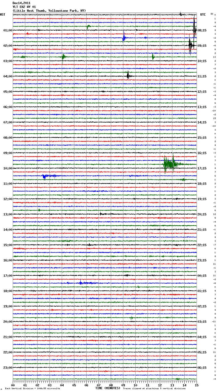Image resolution: width=217 pixels, height=392 pixels.
Task: Click the 06:15 UTC time label
Action: click(x=202, y=368)
